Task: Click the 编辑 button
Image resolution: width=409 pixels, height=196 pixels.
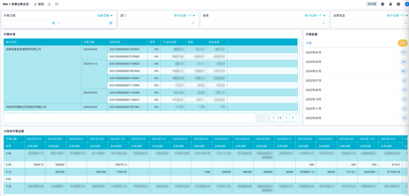Action: pyautogui.click(x=39, y=4)
